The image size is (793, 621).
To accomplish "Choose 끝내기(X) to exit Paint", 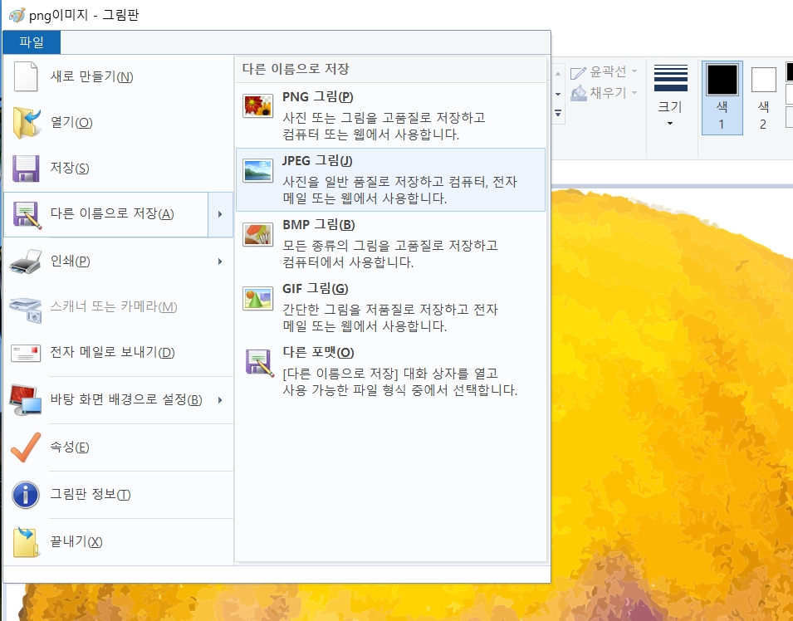I will (119, 541).
